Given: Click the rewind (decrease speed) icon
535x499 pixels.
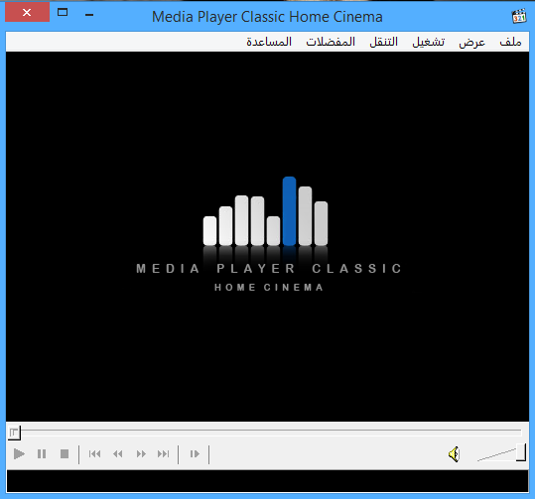Looking at the screenshot, I should (x=118, y=454).
